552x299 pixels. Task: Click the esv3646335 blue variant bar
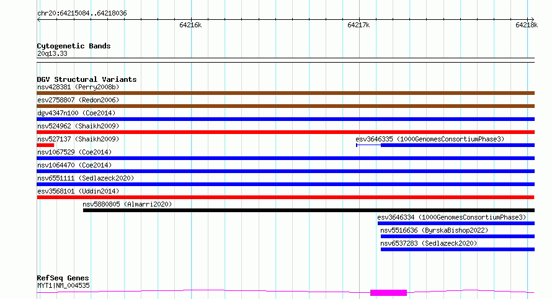(x=458, y=145)
